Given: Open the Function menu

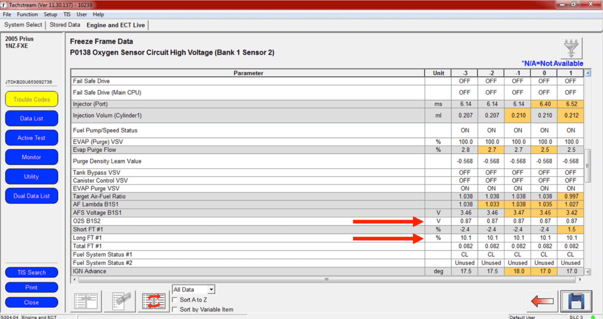Looking at the screenshot, I should point(28,14).
